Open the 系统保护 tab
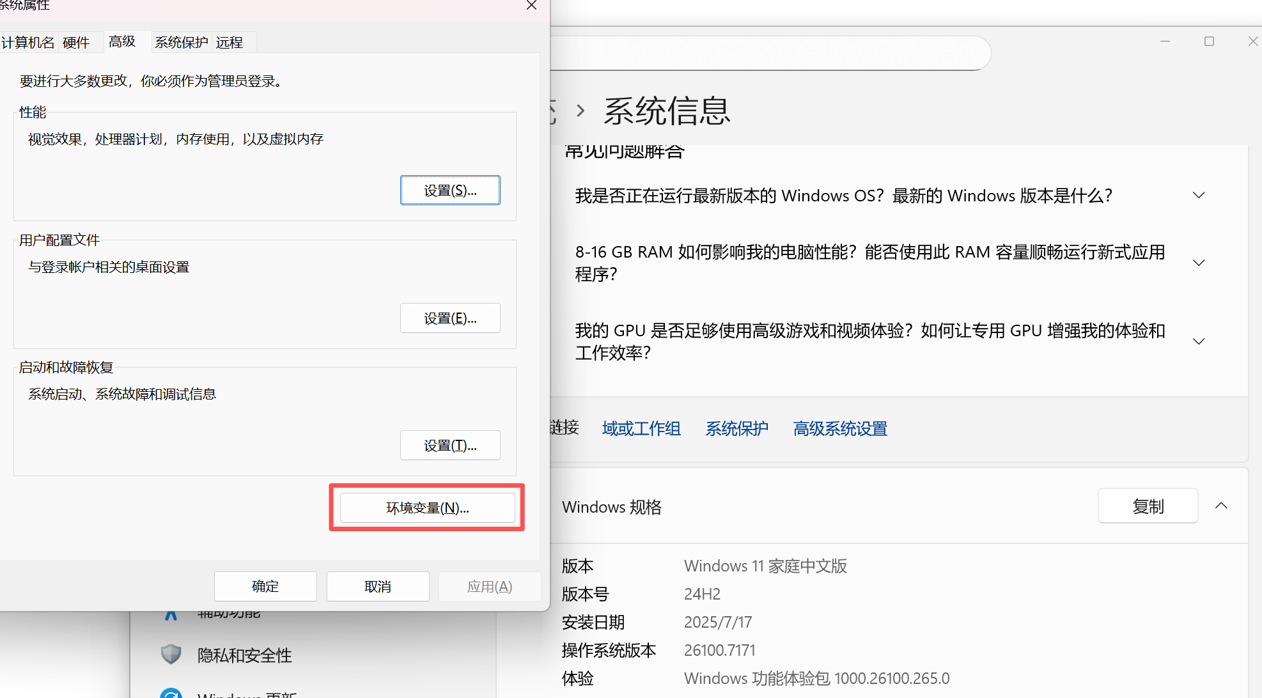This screenshot has height=698, width=1262. (181, 42)
